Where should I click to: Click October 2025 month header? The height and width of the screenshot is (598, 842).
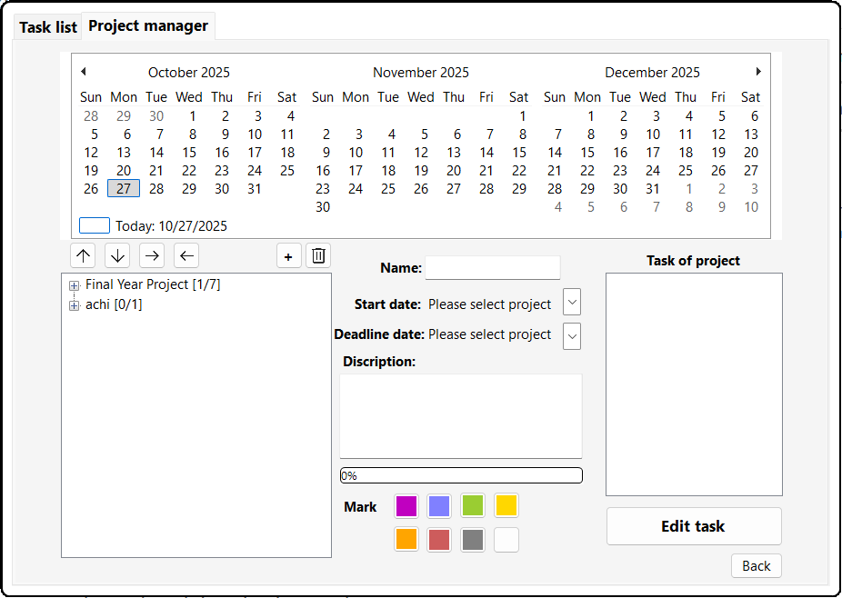[x=189, y=73]
